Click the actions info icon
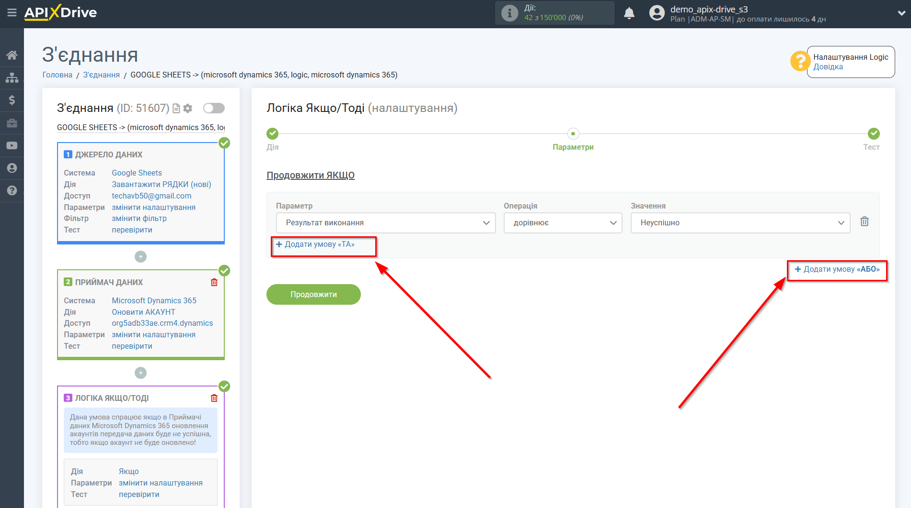 click(509, 13)
